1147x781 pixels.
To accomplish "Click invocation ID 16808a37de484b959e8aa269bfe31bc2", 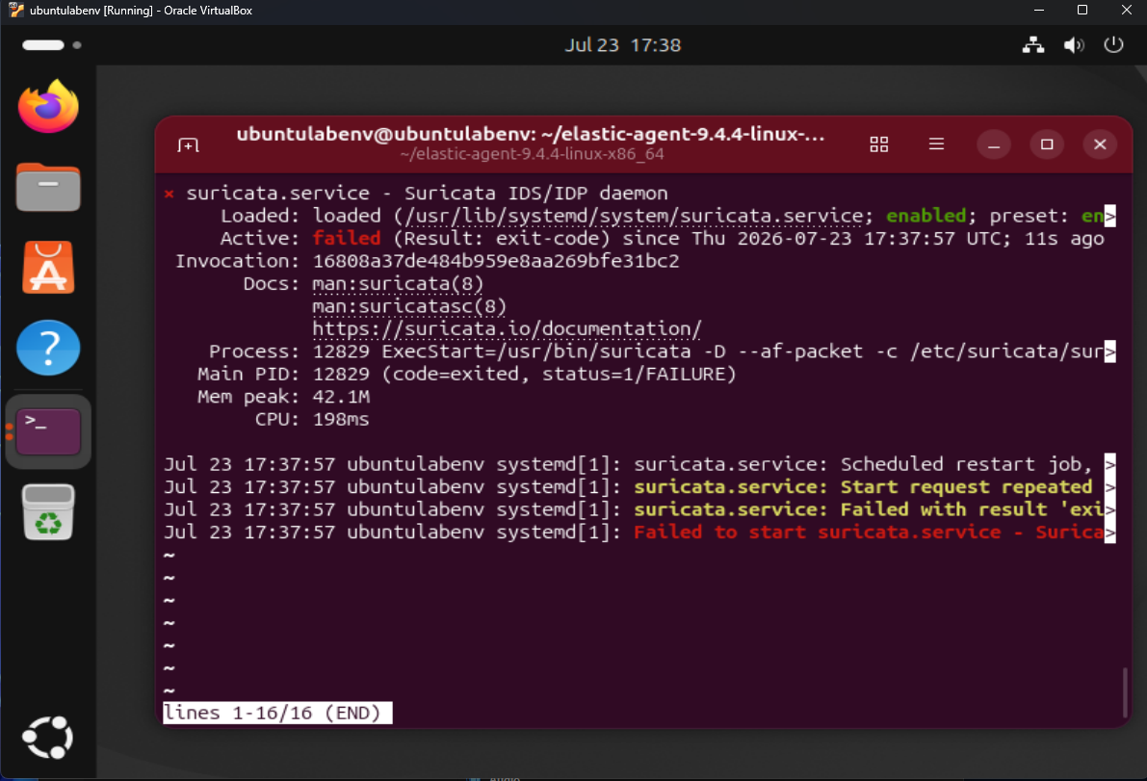I will (496, 261).
